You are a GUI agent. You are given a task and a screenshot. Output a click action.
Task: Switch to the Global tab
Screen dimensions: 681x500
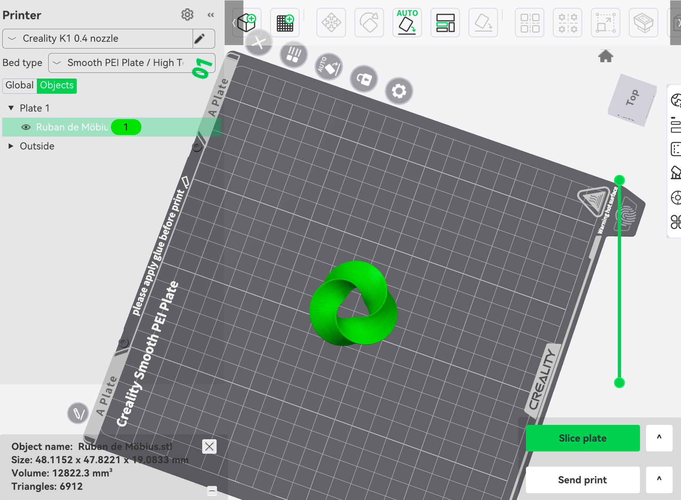pyautogui.click(x=19, y=86)
